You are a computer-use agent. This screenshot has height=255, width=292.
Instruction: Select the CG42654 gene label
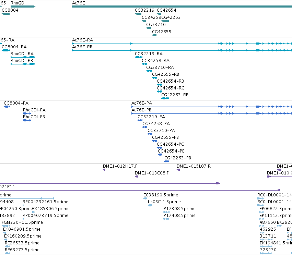coord(166,10)
